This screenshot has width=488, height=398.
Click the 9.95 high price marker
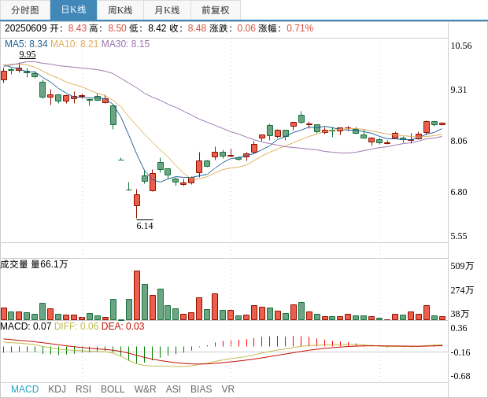point(28,54)
